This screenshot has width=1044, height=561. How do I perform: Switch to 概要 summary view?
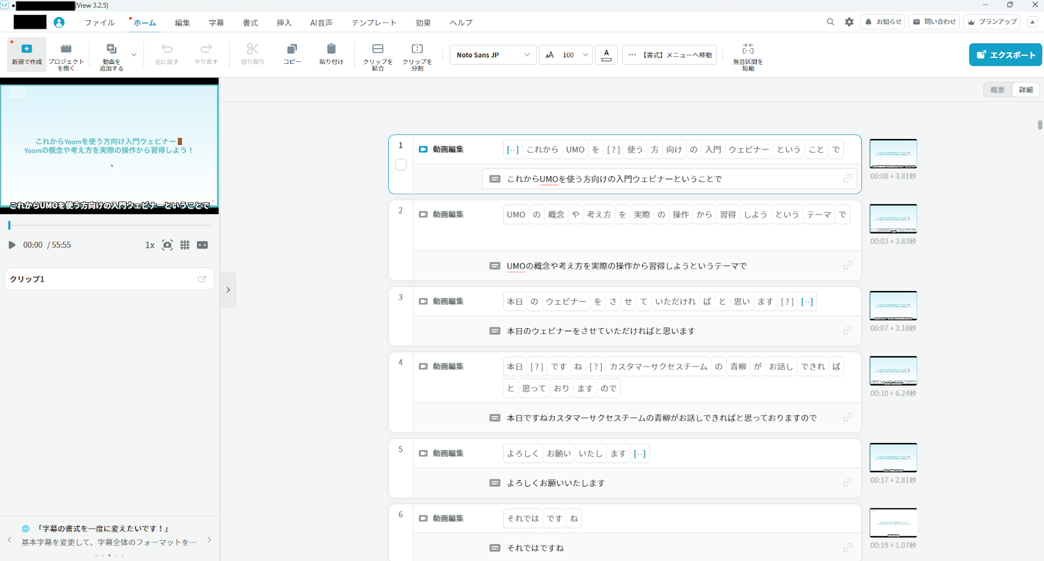pos(997,90)
